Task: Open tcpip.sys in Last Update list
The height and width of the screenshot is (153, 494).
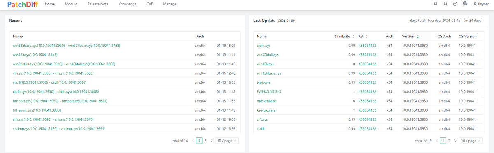Action: tap(263, 82)
